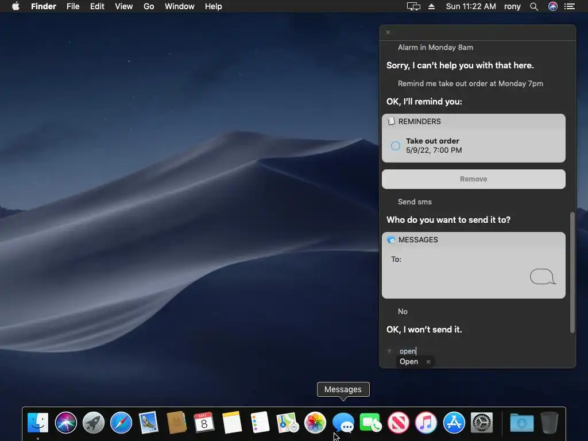Open the View menu
This screenshot has width=588, height=441.
(x=124, y=6)
